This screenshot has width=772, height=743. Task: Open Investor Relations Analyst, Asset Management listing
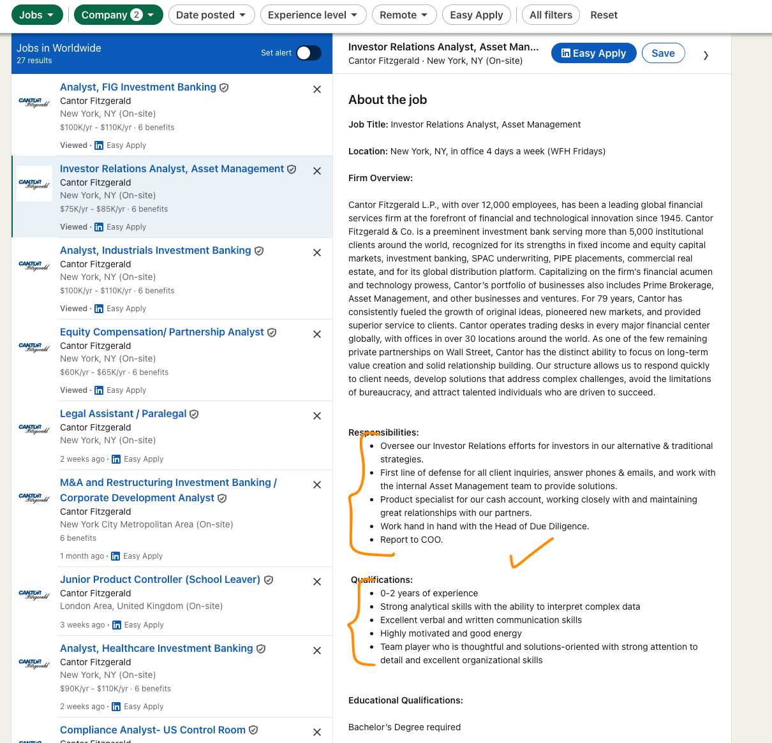[x=172, y=169]
